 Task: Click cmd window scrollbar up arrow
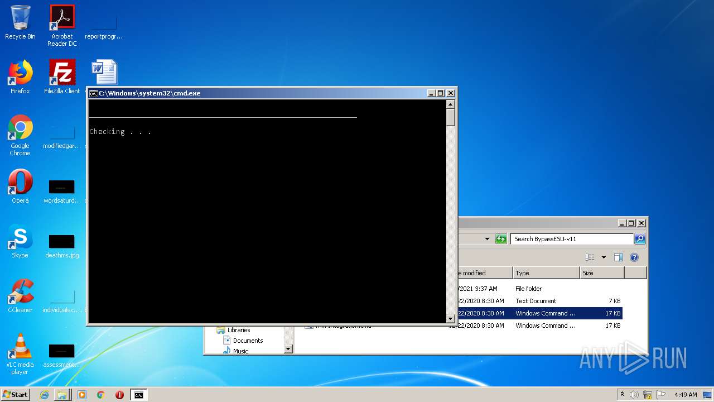point(451,104)
